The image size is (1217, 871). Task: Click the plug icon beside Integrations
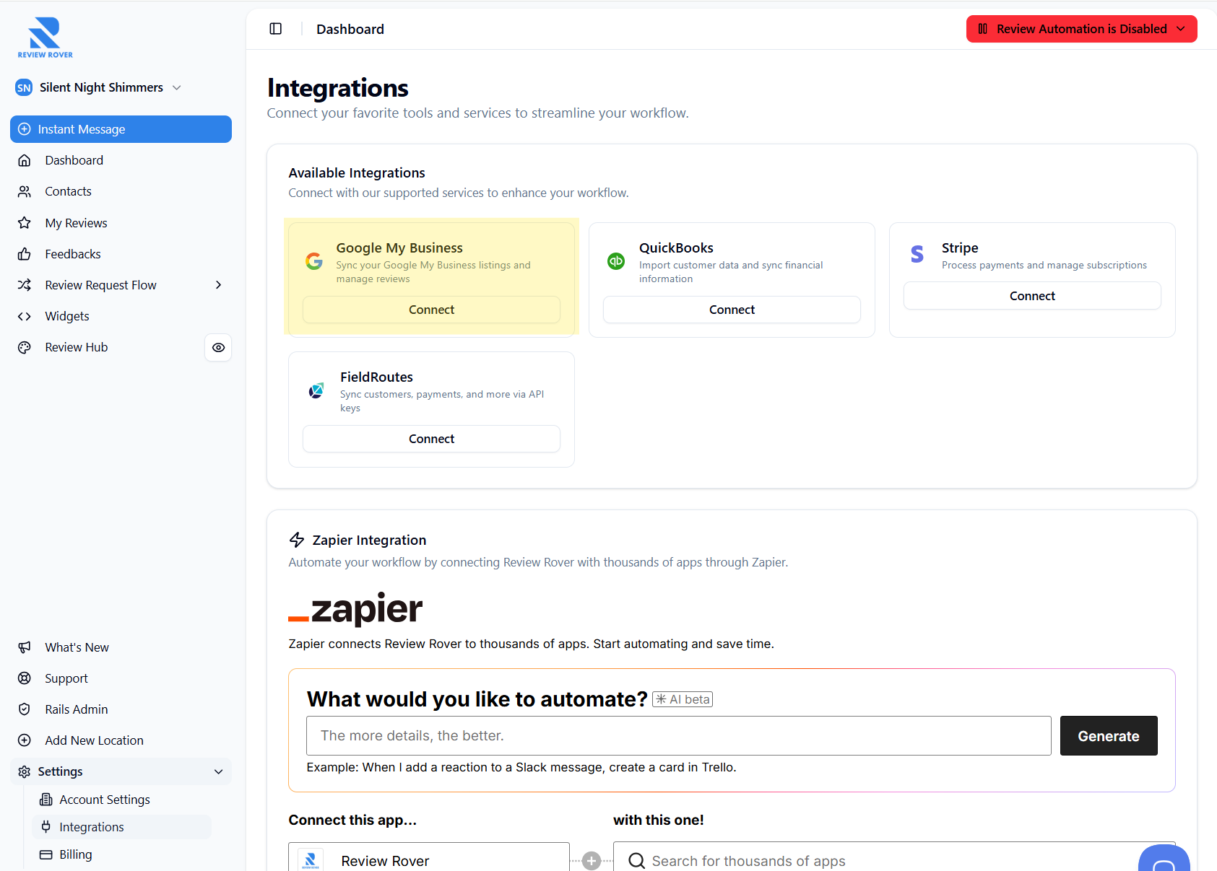tap(46, 827)
